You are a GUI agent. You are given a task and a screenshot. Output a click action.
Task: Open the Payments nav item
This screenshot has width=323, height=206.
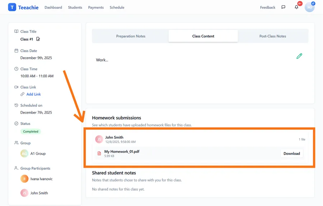(96, 8)
